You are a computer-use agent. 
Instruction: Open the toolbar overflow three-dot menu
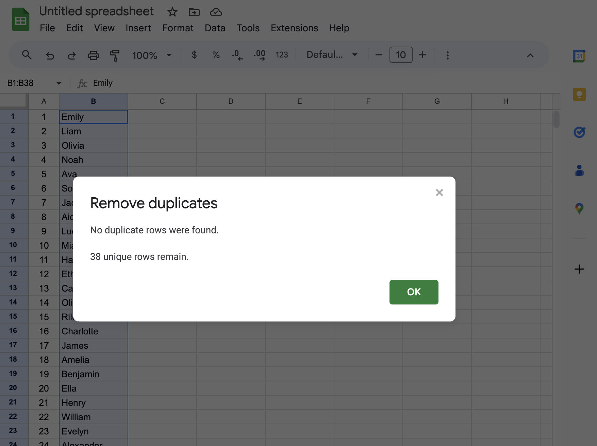[x=448, y=55]
